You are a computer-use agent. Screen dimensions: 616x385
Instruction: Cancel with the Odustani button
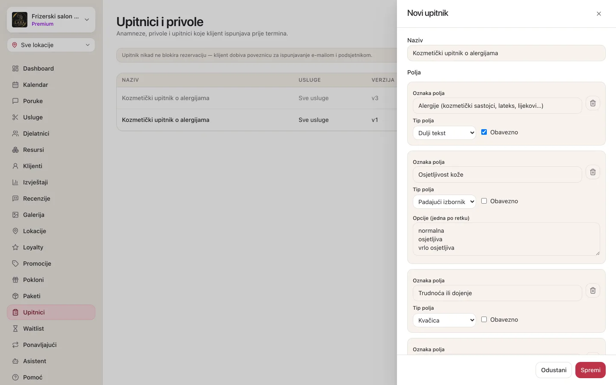(554, 370)
